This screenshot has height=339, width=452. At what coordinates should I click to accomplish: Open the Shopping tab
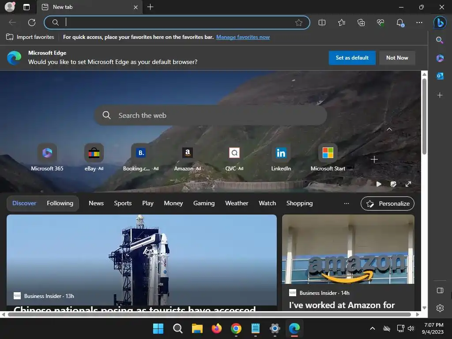click(300, 203)
